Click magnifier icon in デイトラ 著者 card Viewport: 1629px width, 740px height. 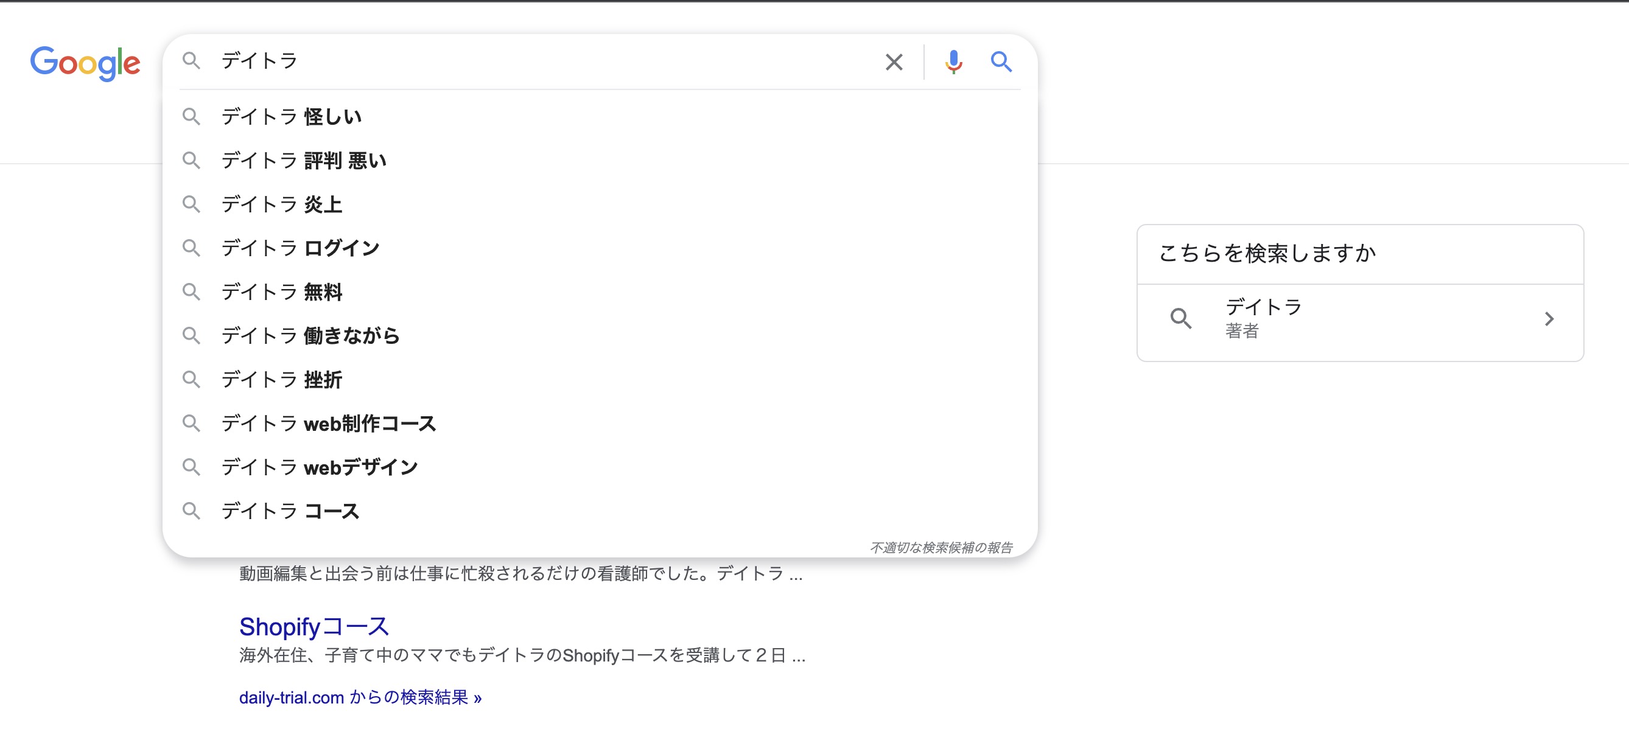click(1180, 318)
